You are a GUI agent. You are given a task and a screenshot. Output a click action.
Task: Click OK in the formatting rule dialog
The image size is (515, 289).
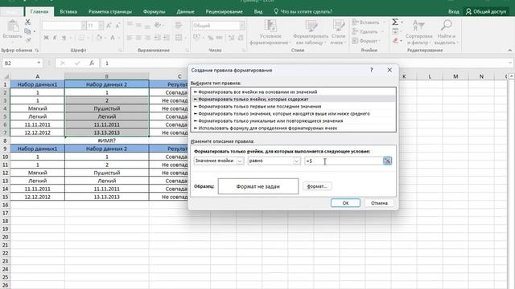(x=345, y=203)
